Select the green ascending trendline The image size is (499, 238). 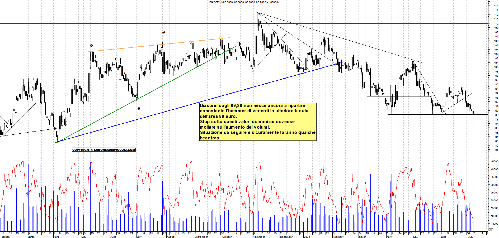pyautogui.click(x=146, y=94)
